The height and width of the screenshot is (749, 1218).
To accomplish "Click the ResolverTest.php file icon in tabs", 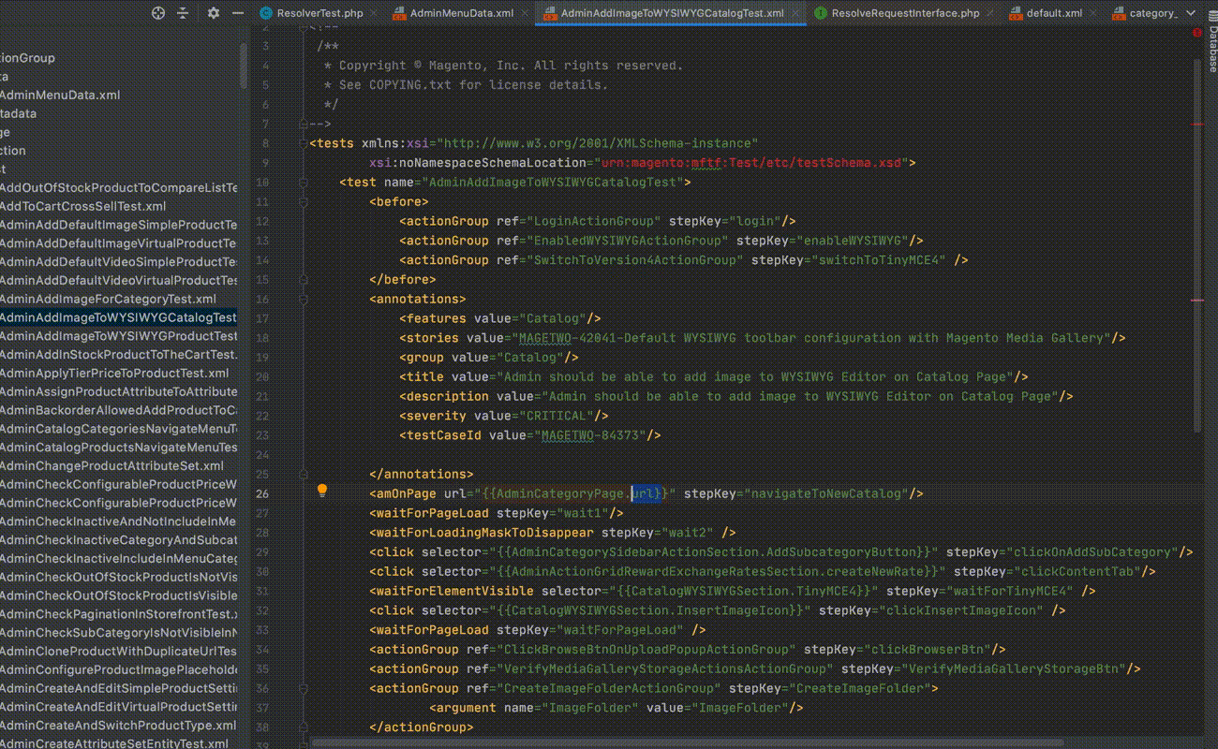I will coord(266,14).
